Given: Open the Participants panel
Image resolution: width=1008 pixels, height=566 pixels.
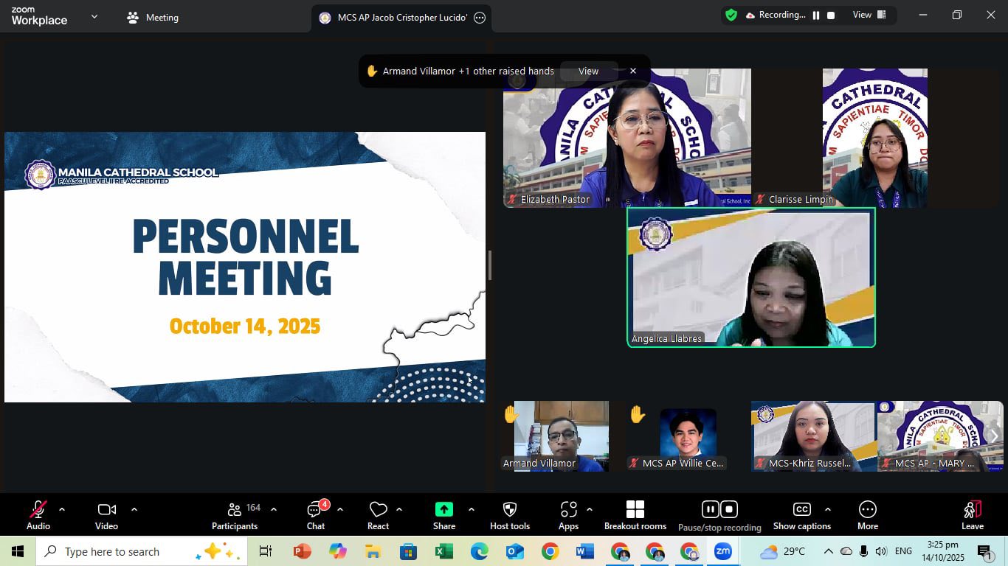Looking at the screenshot, I should (235, 514).
